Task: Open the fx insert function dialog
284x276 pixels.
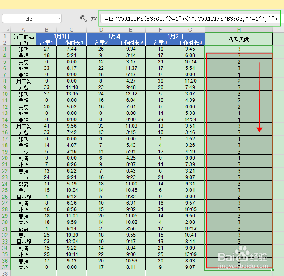Action: pos(94,18)
